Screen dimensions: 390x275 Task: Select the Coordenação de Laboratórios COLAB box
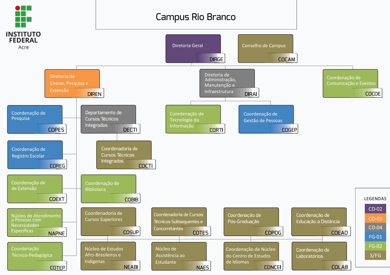coord(319,256)
